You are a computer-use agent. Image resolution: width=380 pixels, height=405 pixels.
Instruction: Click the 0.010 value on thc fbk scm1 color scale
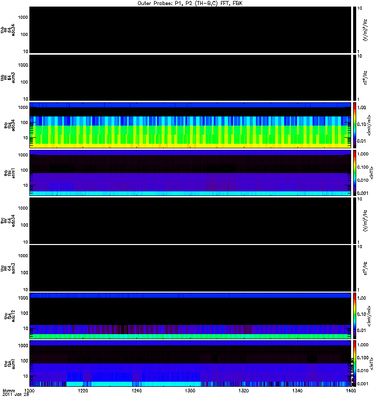tap(363, 371)
